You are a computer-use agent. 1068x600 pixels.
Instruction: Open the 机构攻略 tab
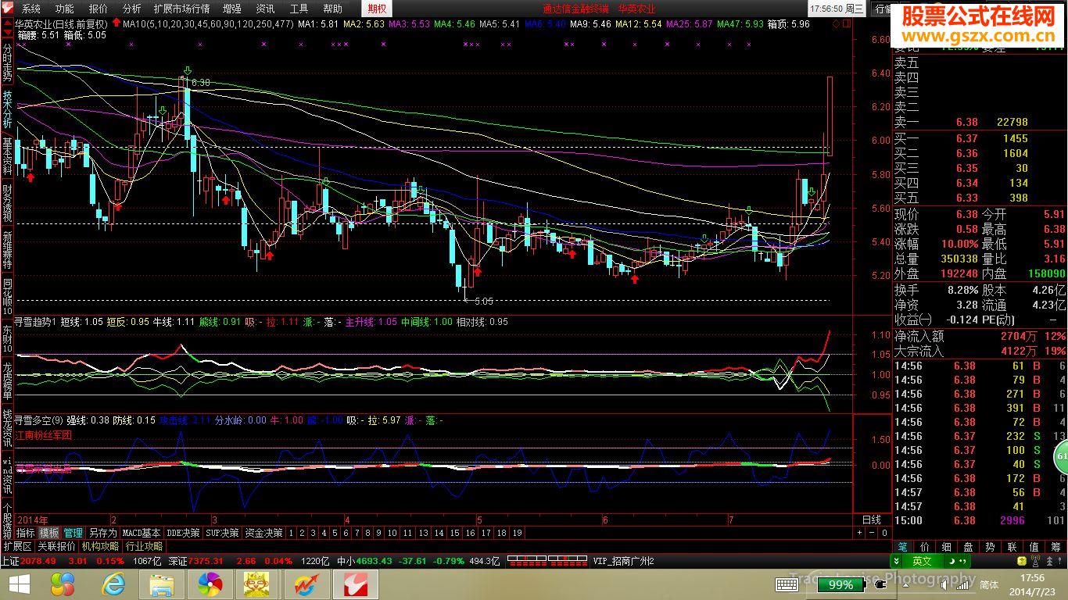point(100,547)
